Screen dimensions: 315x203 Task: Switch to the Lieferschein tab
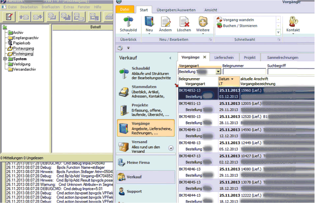tap(224, 58)
